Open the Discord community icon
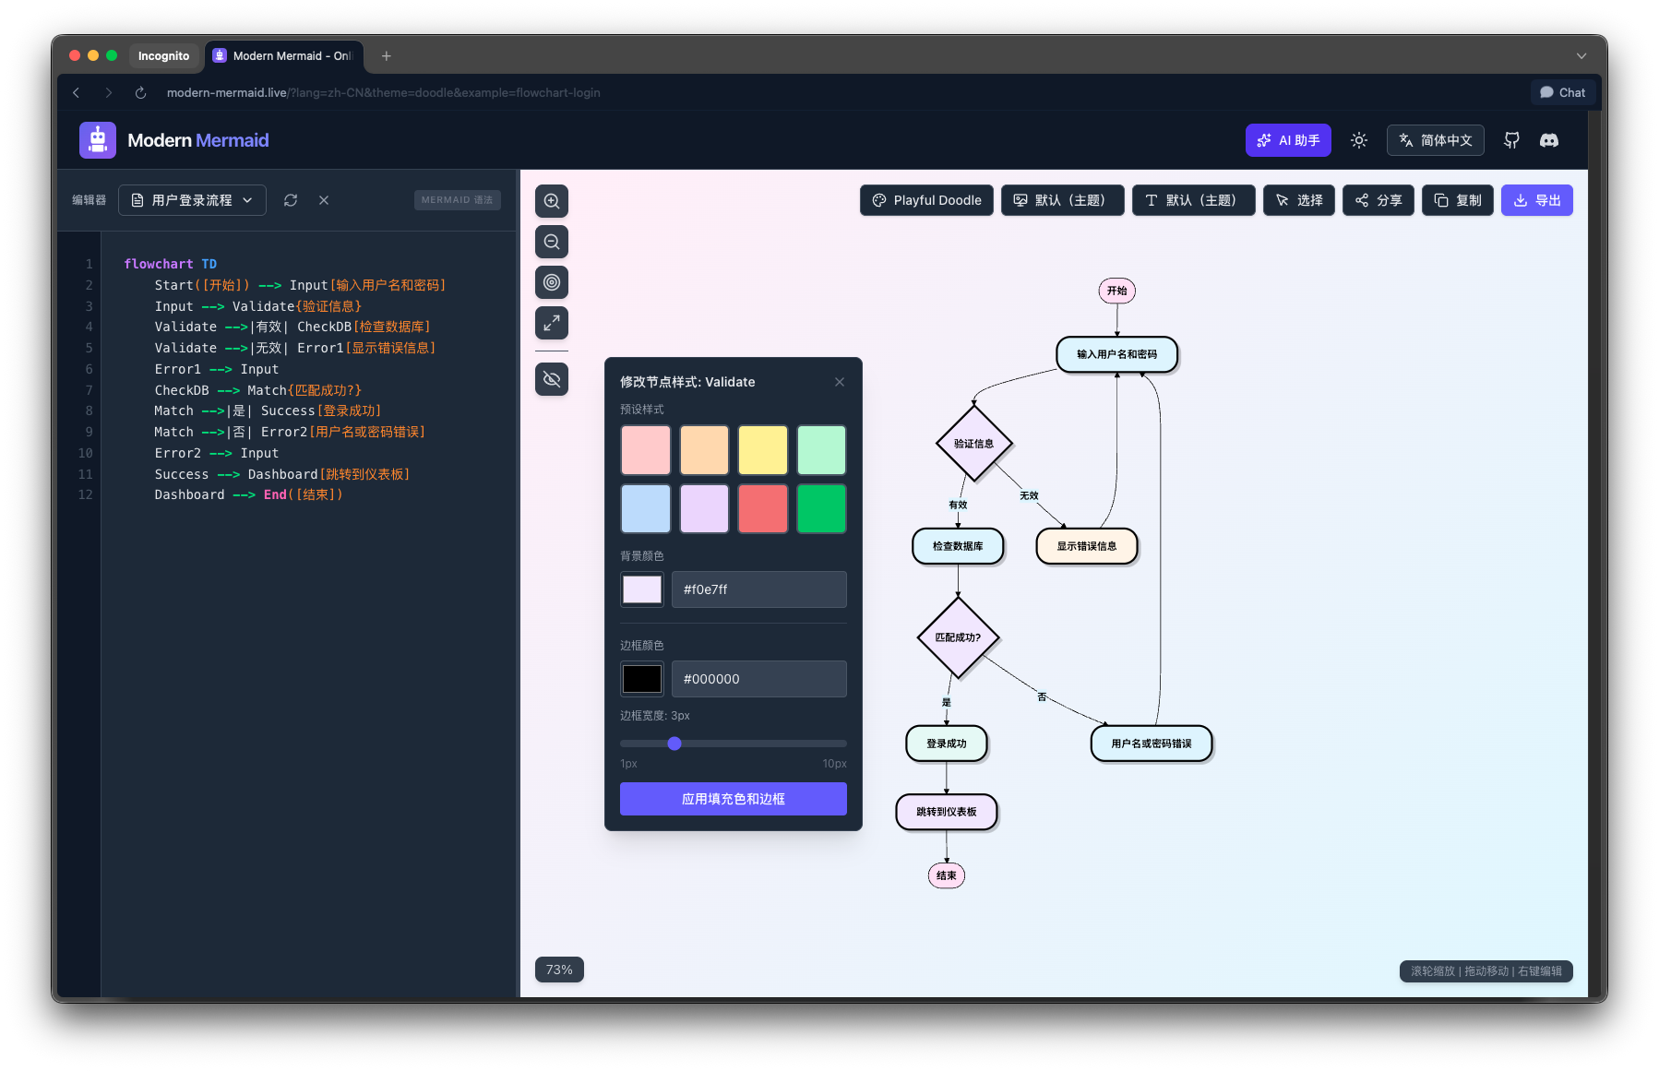 (1549, 140)
